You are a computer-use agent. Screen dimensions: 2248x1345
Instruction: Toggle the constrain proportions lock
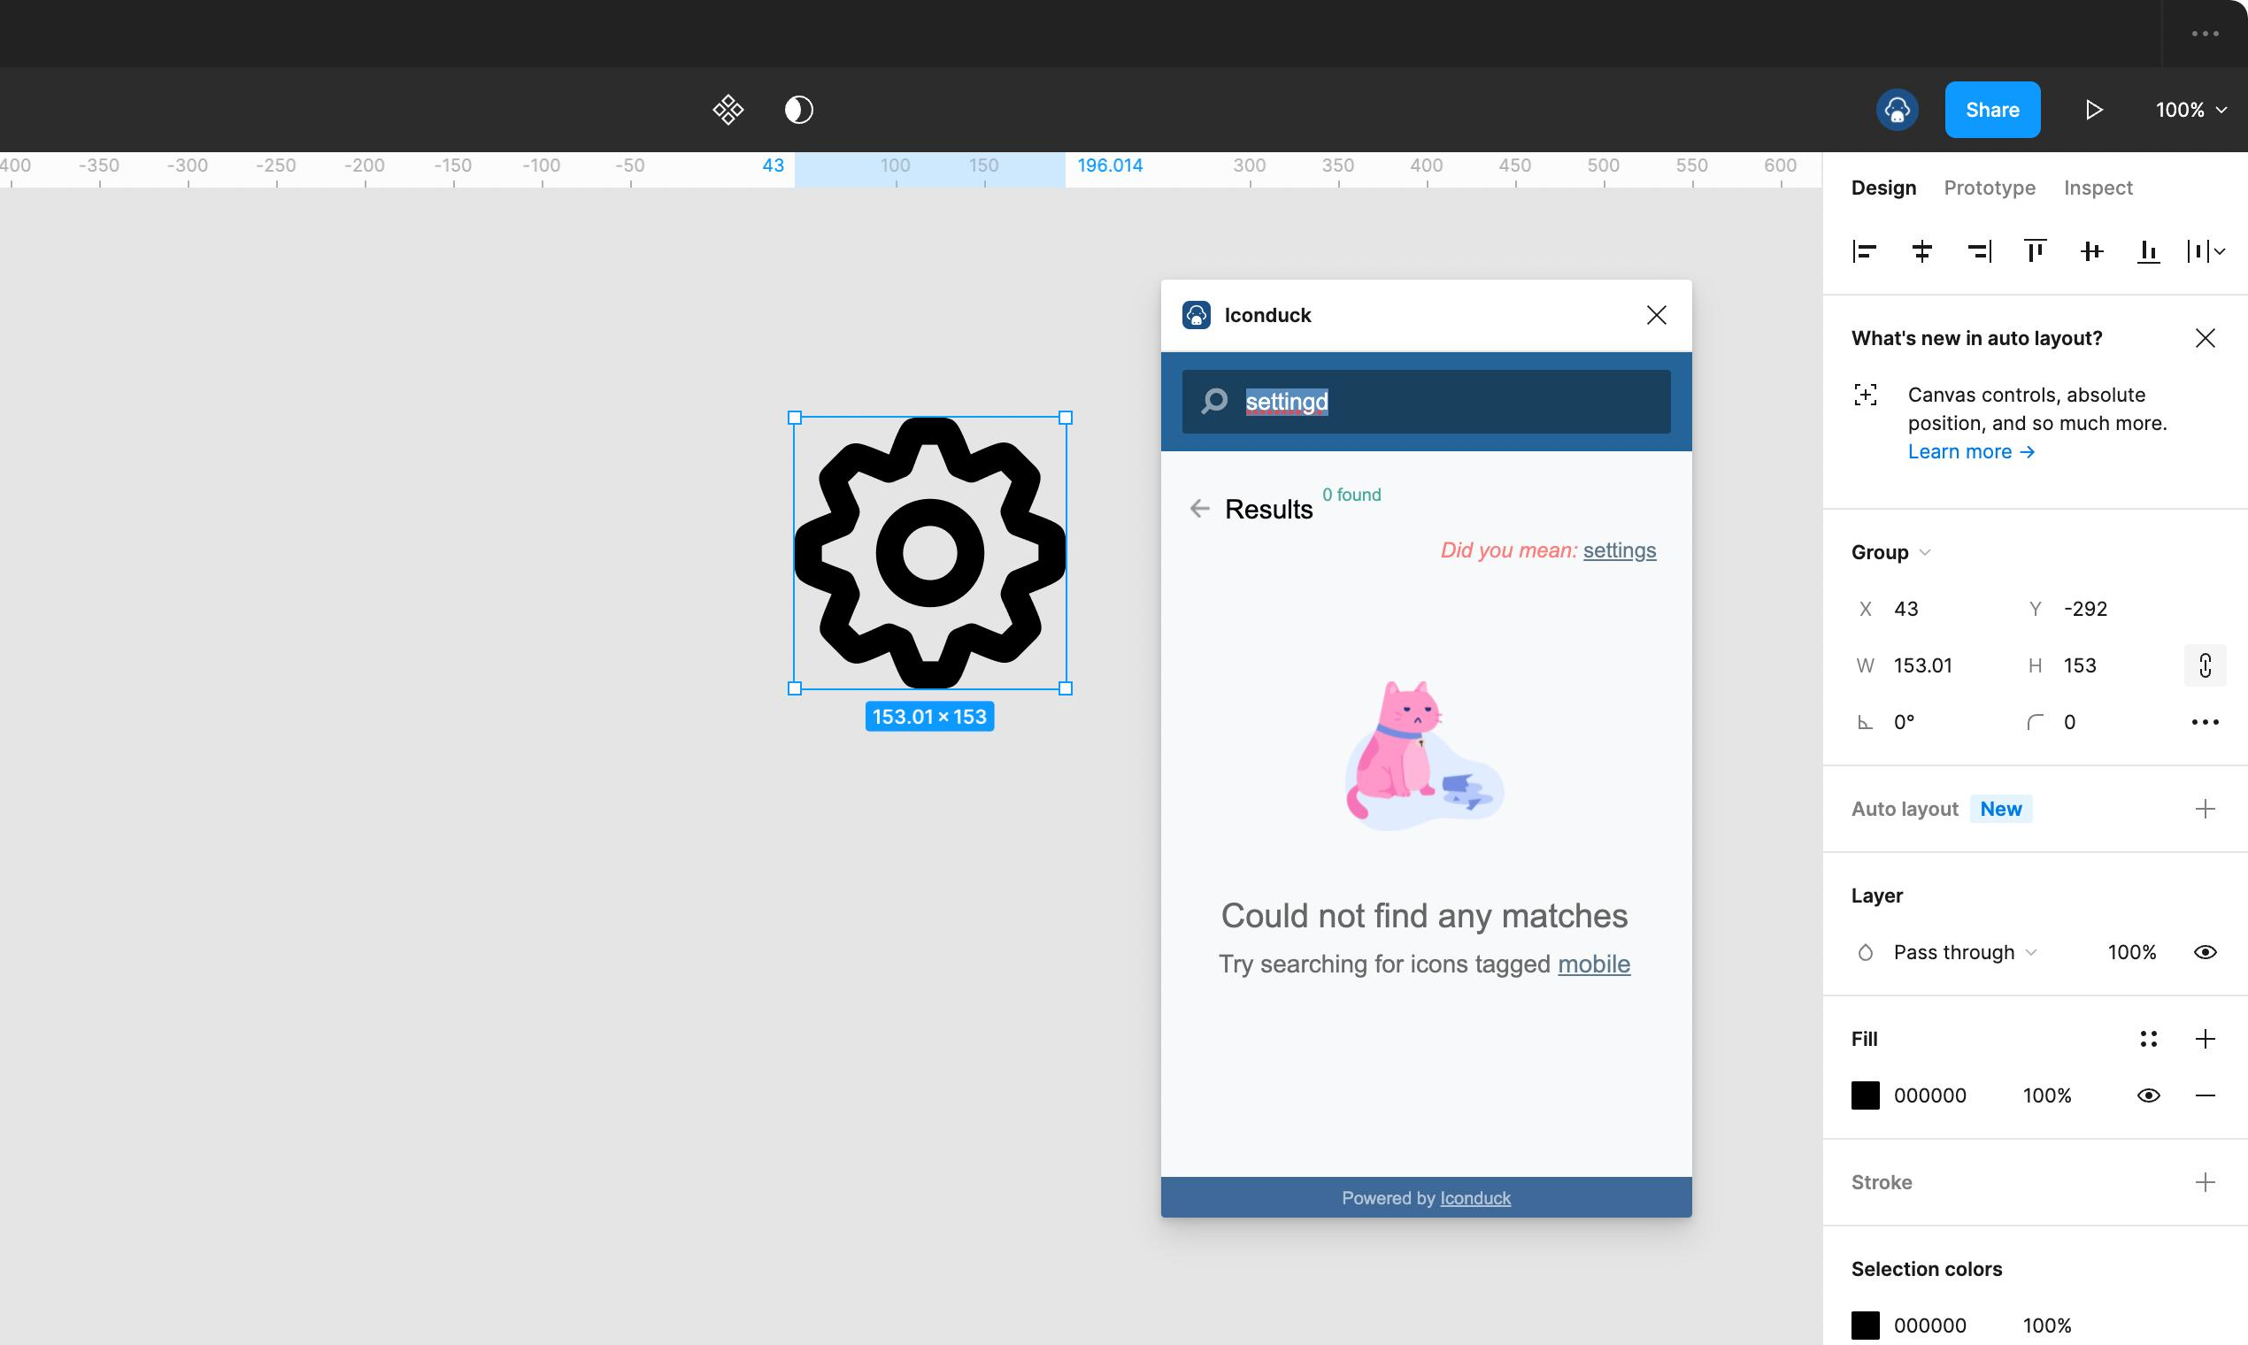2206,665
